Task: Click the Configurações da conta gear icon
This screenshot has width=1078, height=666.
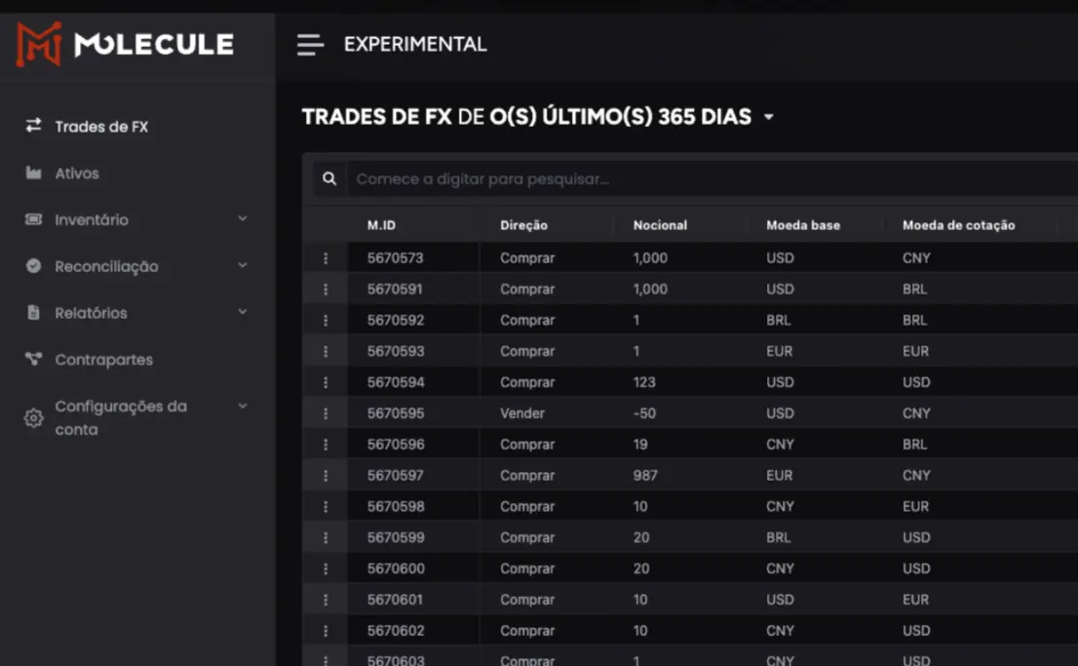Action: (34, 418)
